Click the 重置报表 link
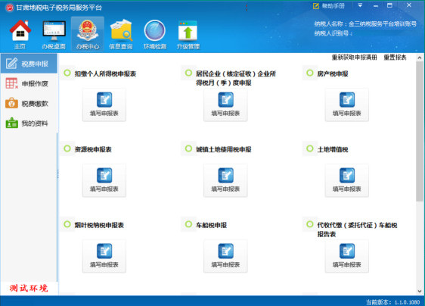Viewport: 425px width, 306px height. pyautogui.click(x=395, y=58)
